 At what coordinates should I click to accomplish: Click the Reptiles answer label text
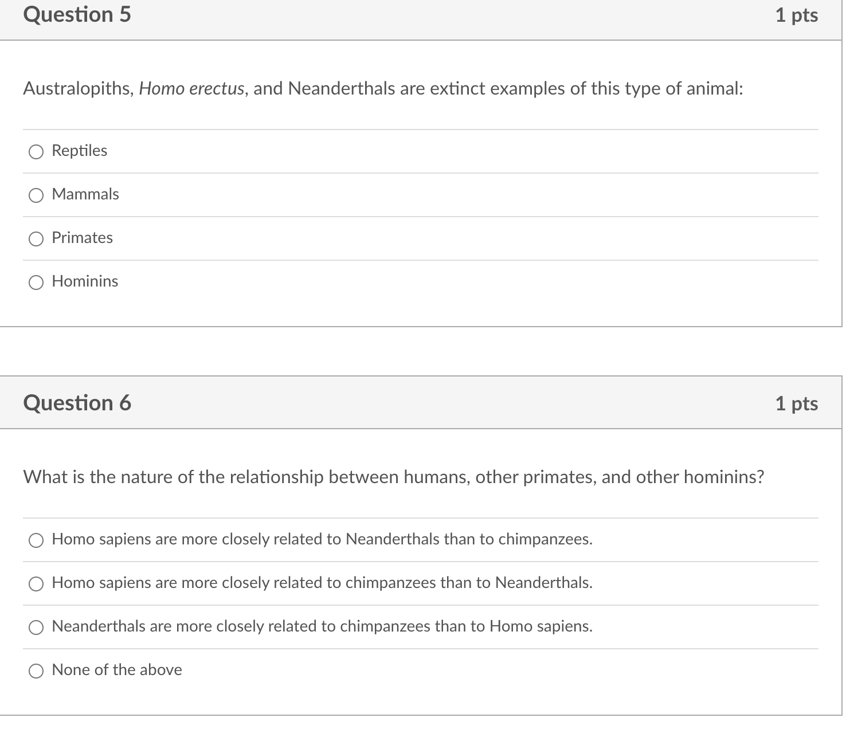coord(79,151)
